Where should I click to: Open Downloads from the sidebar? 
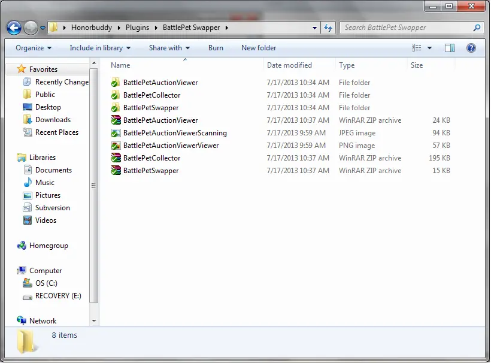(53, 120)
